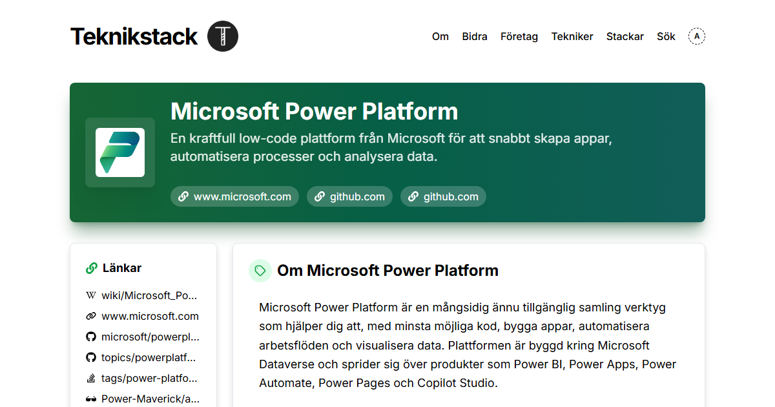Click link icon in second github.com chip
Image resolution: width=775 pixels, height=407 pixels.
[413, 196]
